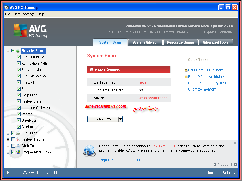Select the Internet tree item
The image size is (242, 181).
[27, 114]
